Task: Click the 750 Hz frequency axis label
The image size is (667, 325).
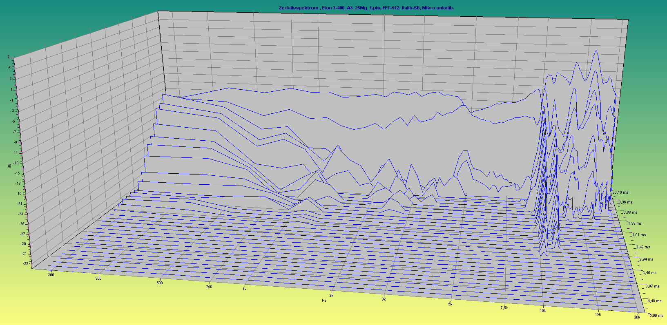Action: (x=209, y=287)
